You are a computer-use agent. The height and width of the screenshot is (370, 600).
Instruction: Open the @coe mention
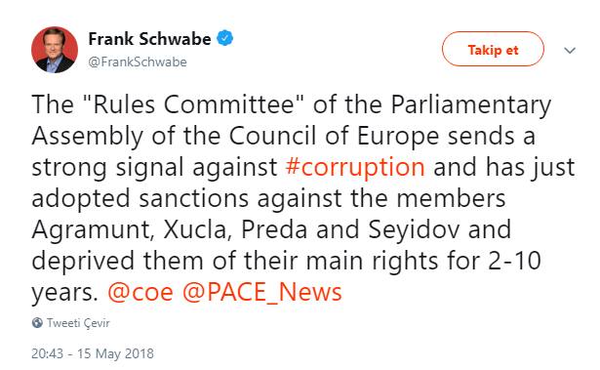140,292
